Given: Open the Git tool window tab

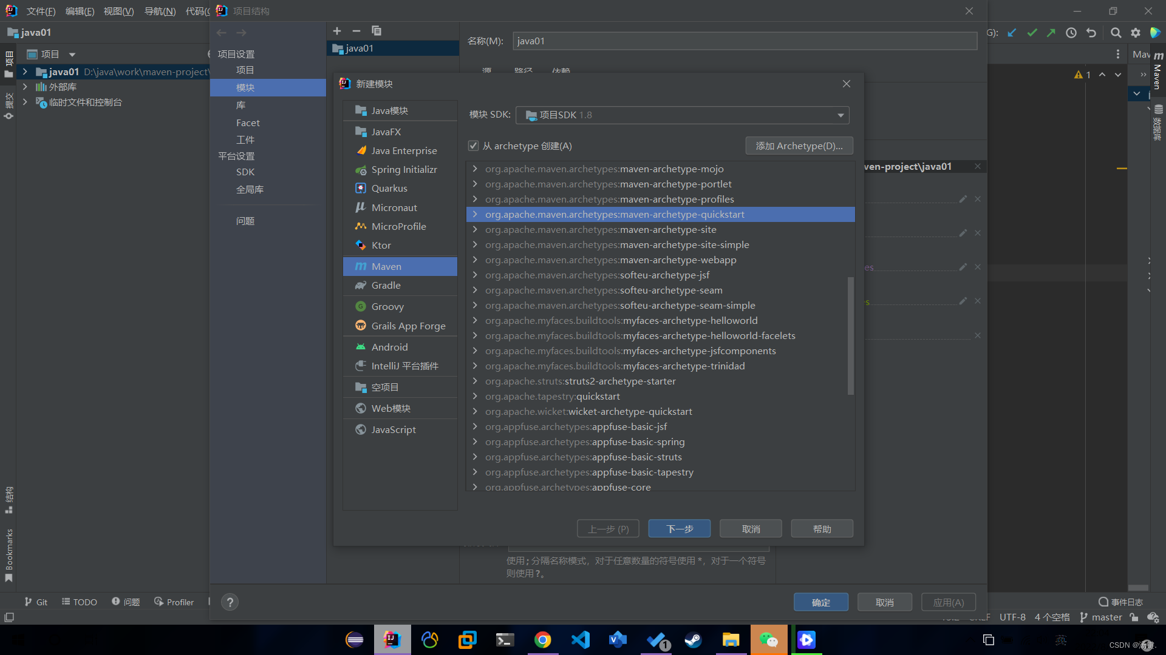Looking at the screenshot, I should click(x=36, y=602).
